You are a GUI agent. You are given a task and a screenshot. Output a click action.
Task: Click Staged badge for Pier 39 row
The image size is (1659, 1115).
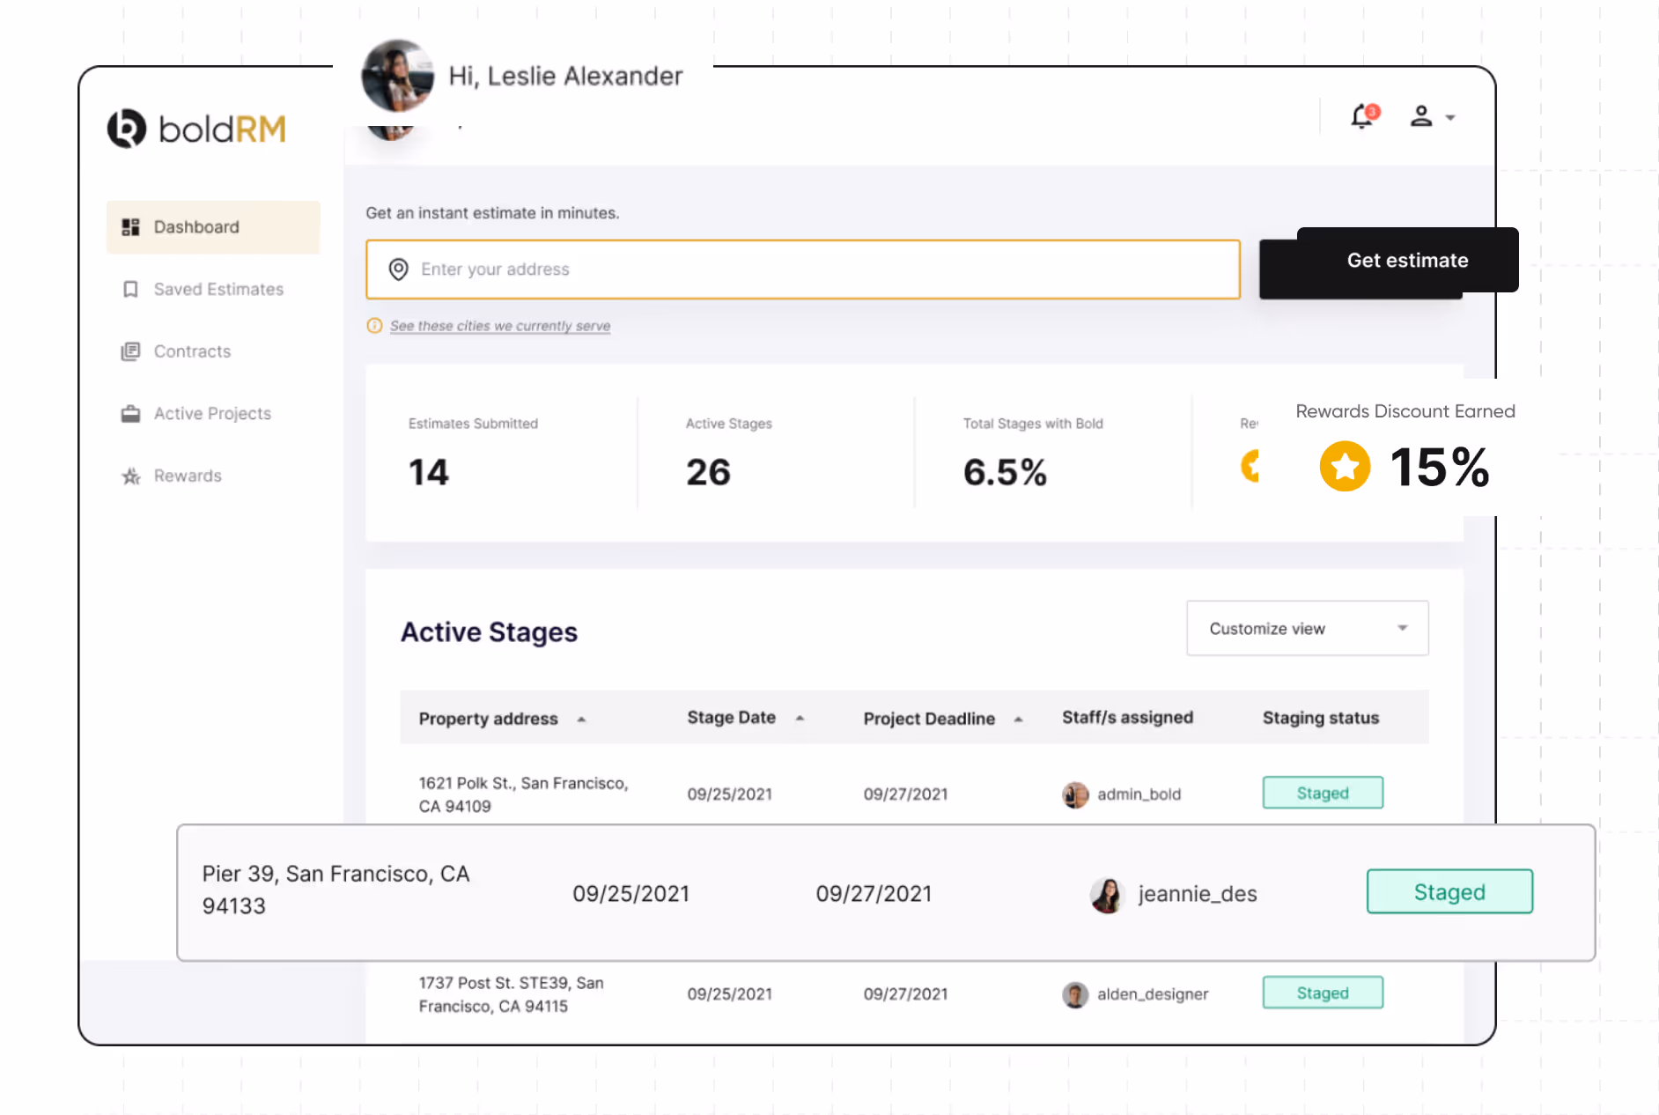click(1449, 891)
